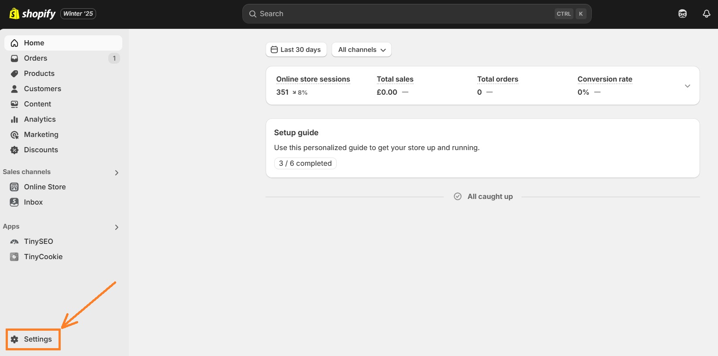Launch the TinyCookie app icon

[14, 257]
